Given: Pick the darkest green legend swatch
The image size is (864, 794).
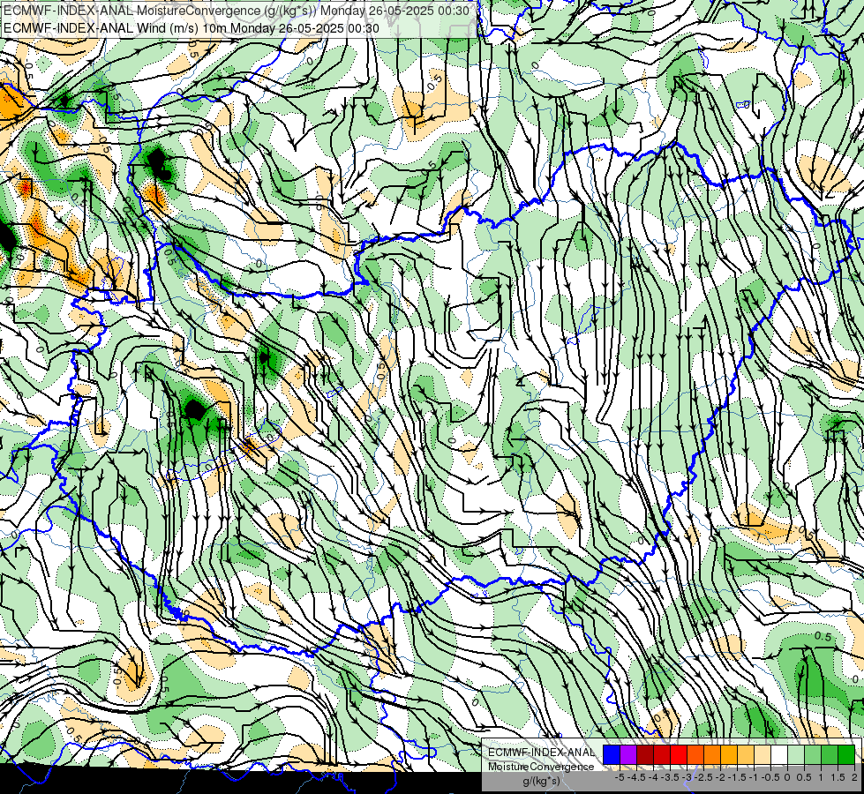Looking at the screenshot, I should tap(845, 755).
